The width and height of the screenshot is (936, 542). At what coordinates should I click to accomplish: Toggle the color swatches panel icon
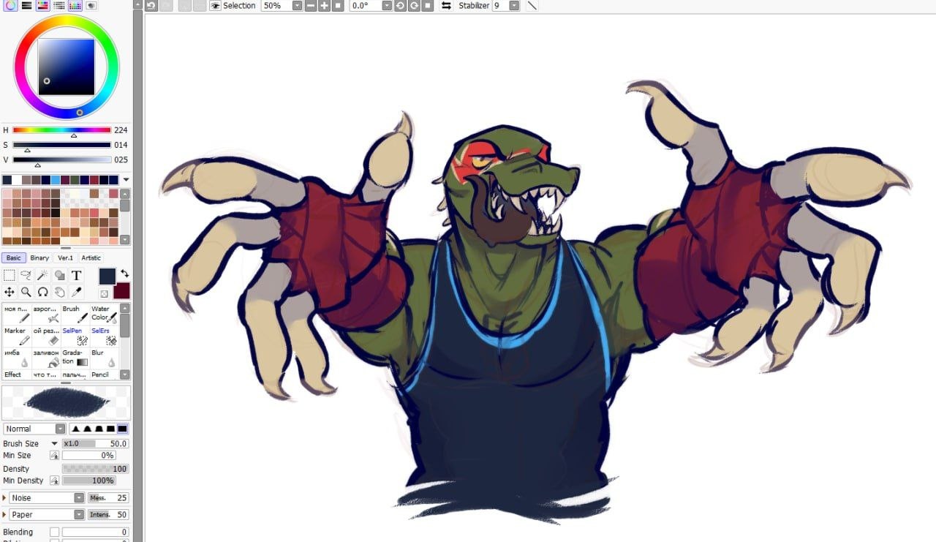pyautogui.click(x=75, y=5)
